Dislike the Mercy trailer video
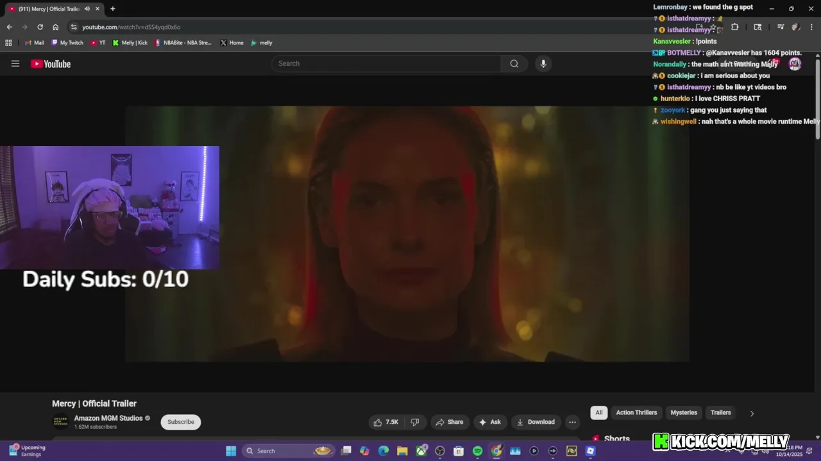The height and width of the screenshot is (461, 821). click(x=415, y=422)
